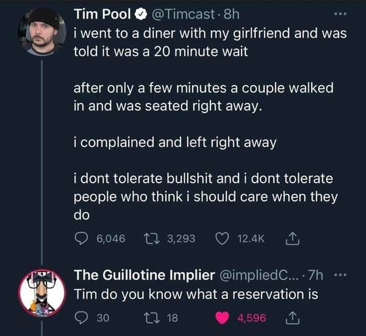Share The Guillotine Implier's reply
The height and width of the screenshot is (336, 366).
293,318
